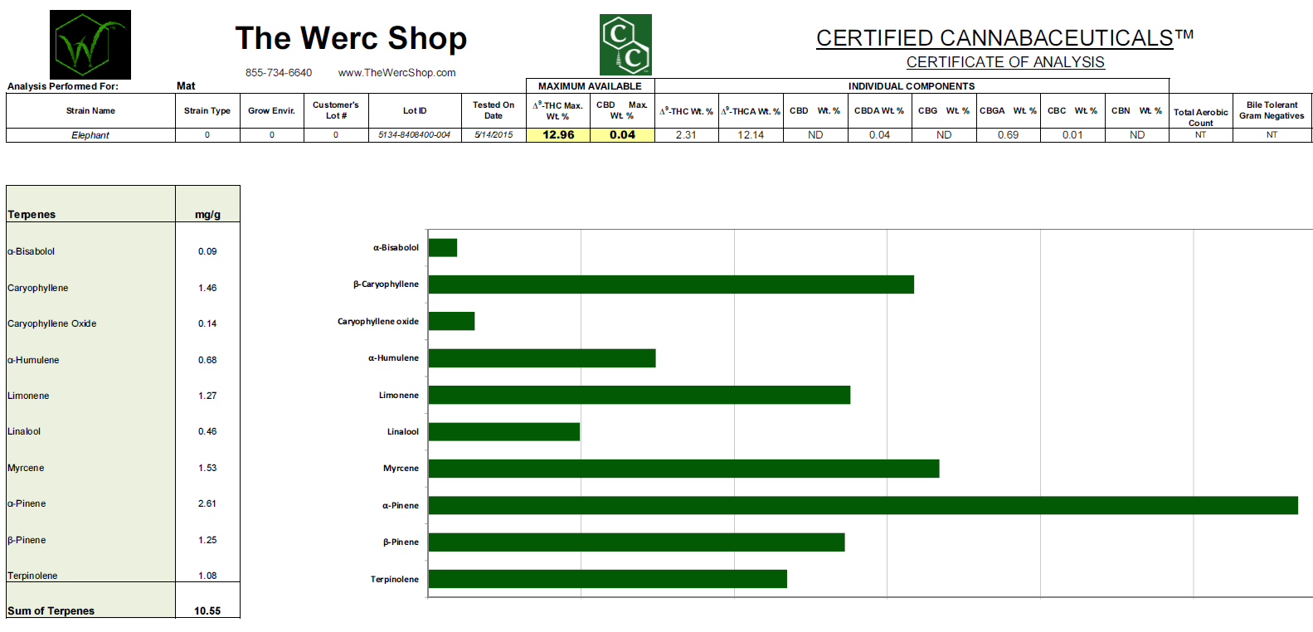Click the Certificate of Analysis heading
This screenshot has height=632, width=1313.
(1004, 62)
